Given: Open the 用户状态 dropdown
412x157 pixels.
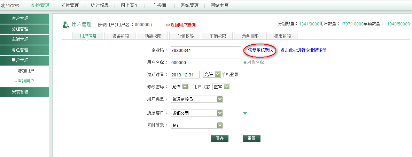Looking at the screenshot, I should pos(221,87).
